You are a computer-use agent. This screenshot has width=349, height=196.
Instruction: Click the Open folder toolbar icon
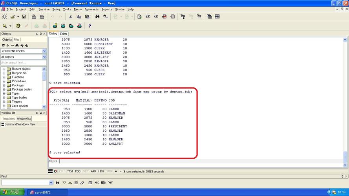(x=13, y=17)
